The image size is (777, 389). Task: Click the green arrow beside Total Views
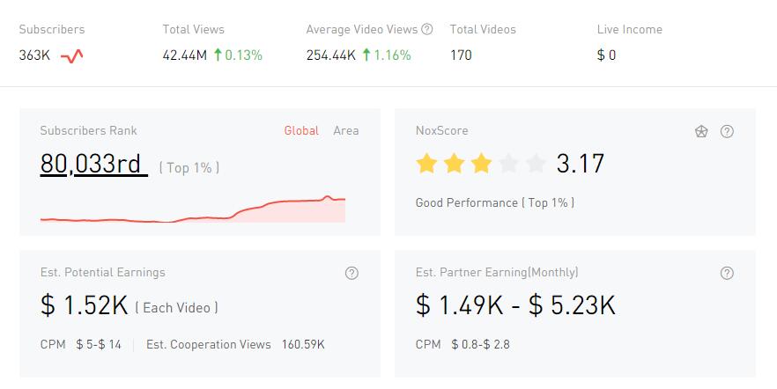coord(217,55)
